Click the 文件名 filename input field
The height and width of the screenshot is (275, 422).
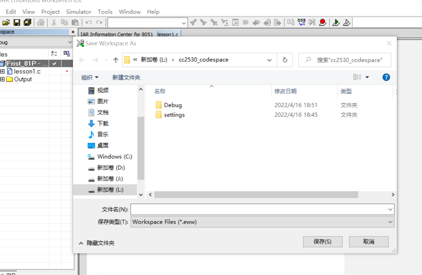click(x=259, y=209)
